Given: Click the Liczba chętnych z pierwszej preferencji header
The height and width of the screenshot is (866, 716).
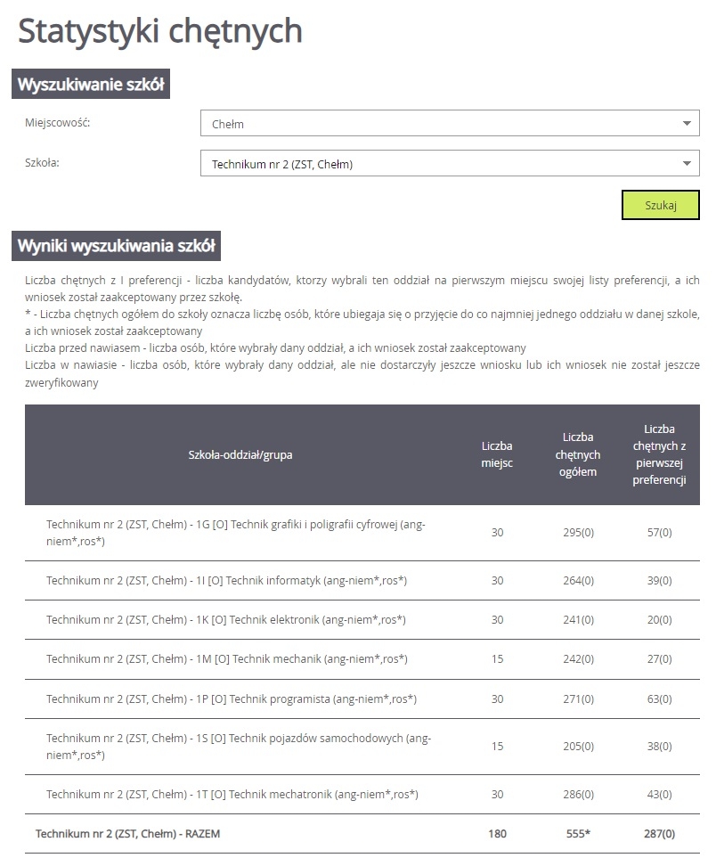Looking at the screenshot, I should coord(659,455).
